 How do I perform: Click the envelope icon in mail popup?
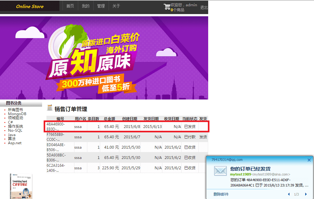pyautogui.click(x=220, y=171)
